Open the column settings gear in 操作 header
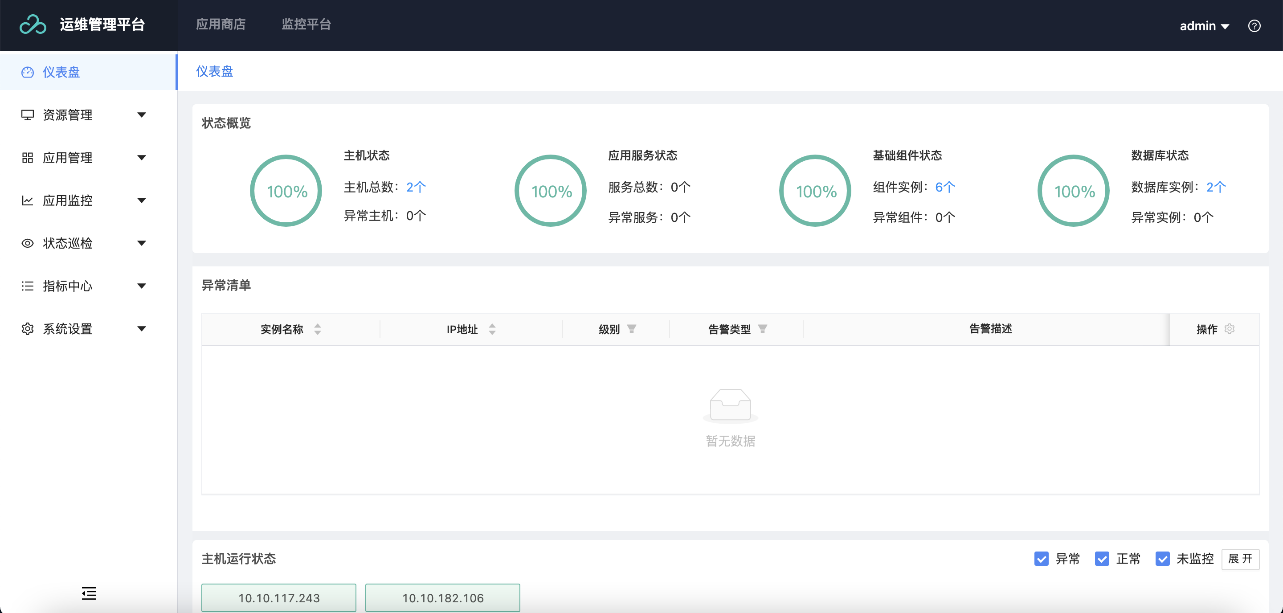 [1230, 329]
